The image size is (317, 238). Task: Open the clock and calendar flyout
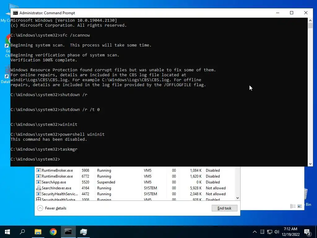[290, 232]
